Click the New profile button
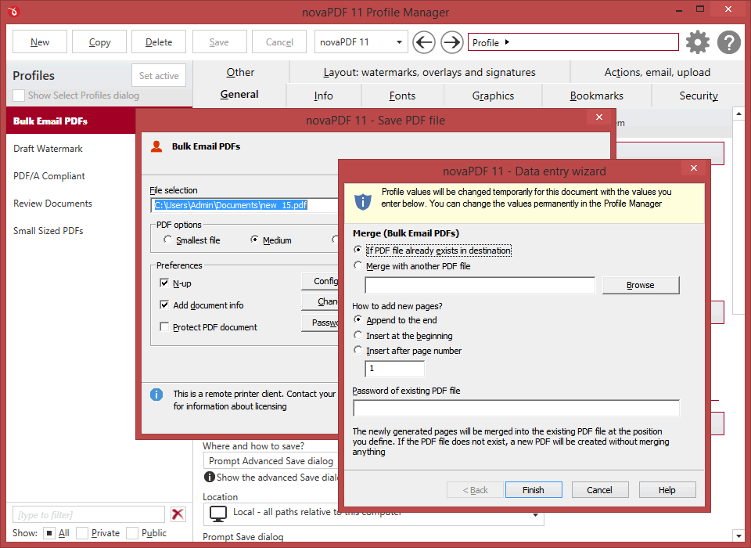Image resolution: width=751 pixels, height=548 pixels. tap(40, 42)
